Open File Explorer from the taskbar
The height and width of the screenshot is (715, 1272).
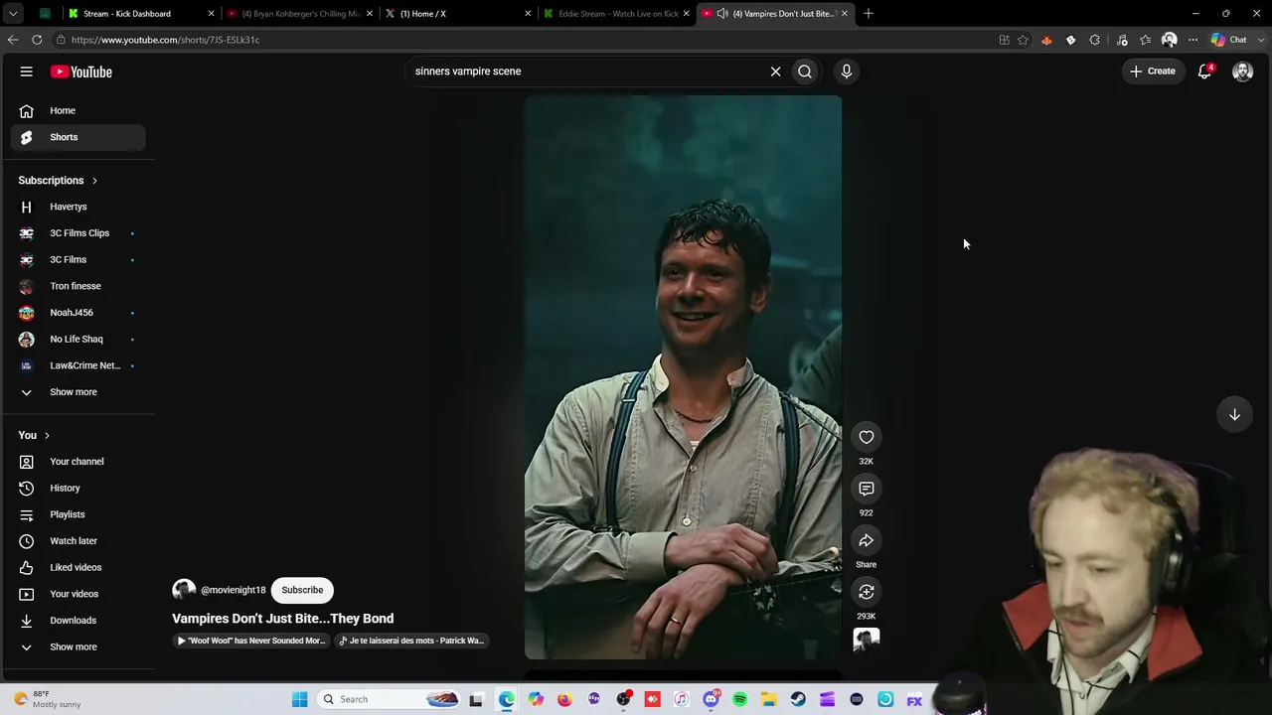(769, 699)
